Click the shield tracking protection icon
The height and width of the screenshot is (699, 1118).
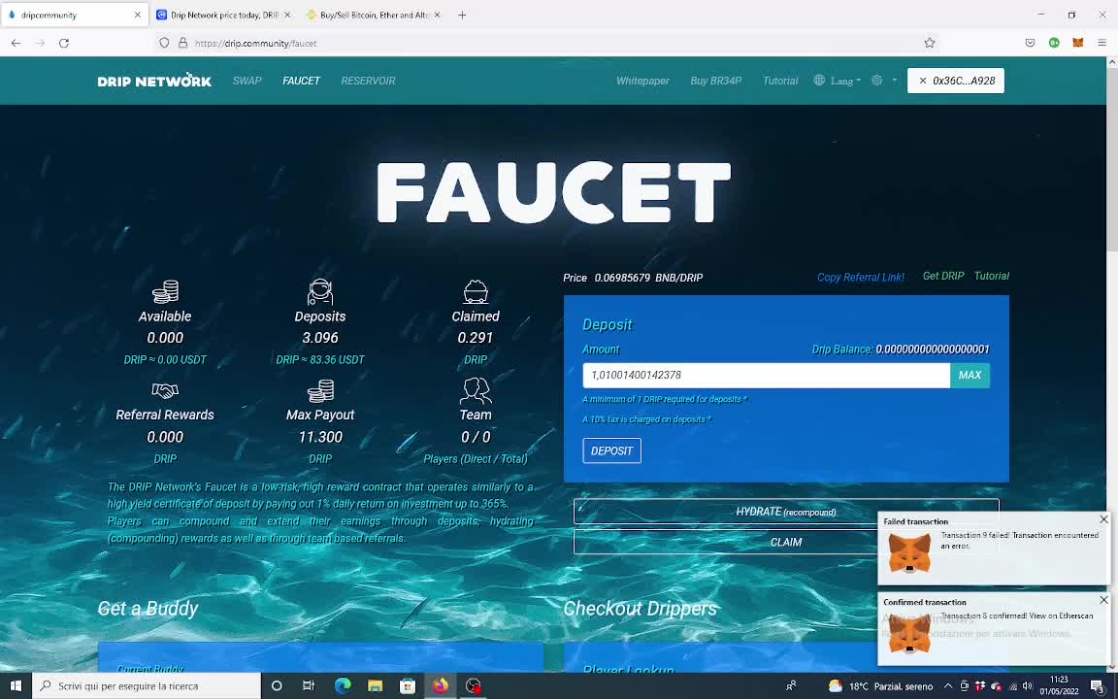[x=164, y=43]
